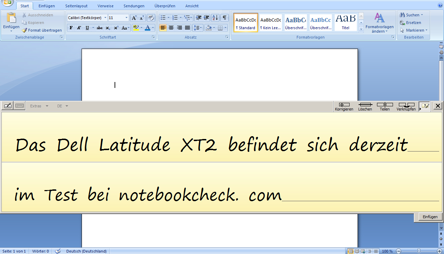Click the proofing check icon in status bar
The height and width of the screenshot is (254, 444).
58,251
